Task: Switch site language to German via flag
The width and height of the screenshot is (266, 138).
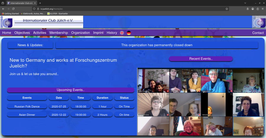Action: (x=129, y=33)
